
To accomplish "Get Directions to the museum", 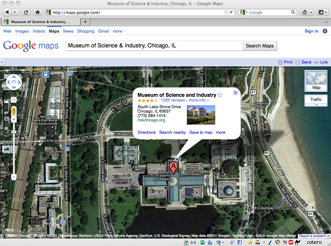I will [x=146, y=132].
